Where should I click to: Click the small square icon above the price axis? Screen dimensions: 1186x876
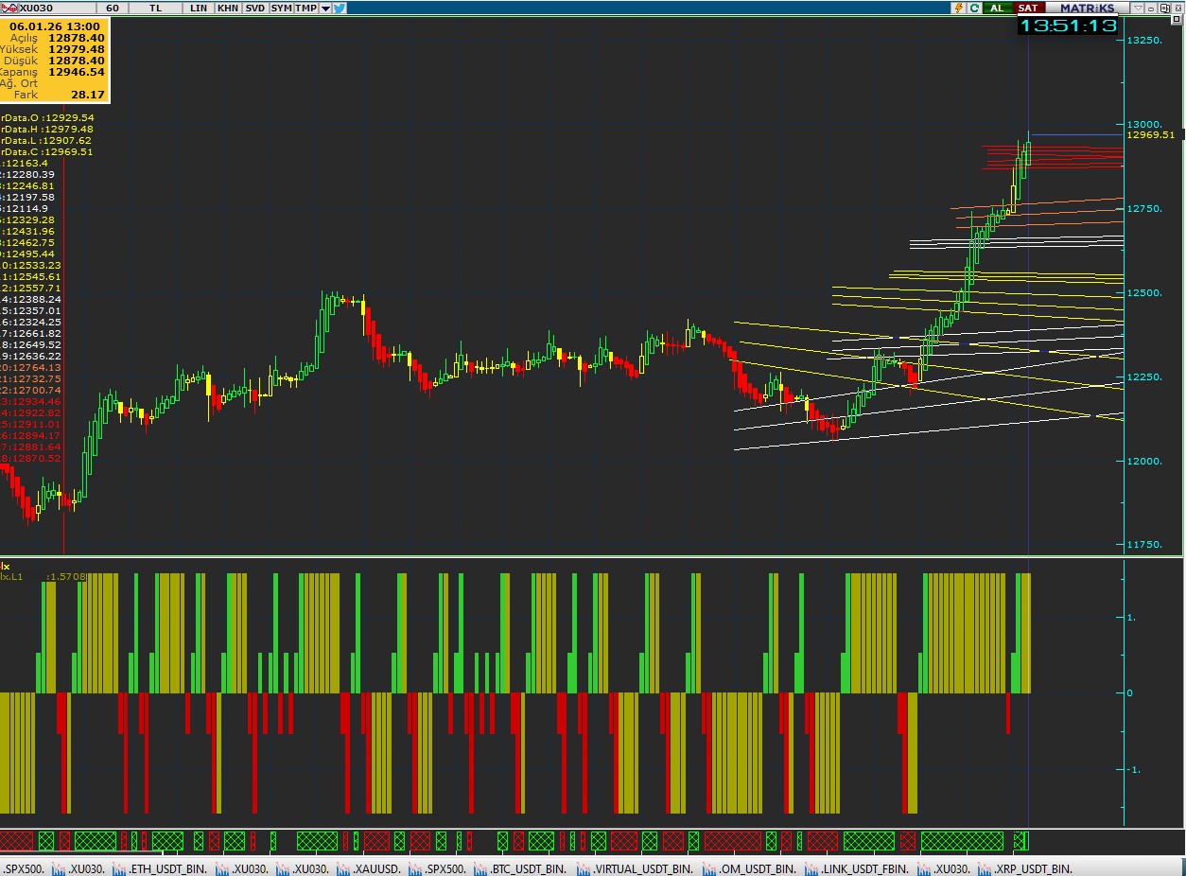click(x=1177, y=19)
